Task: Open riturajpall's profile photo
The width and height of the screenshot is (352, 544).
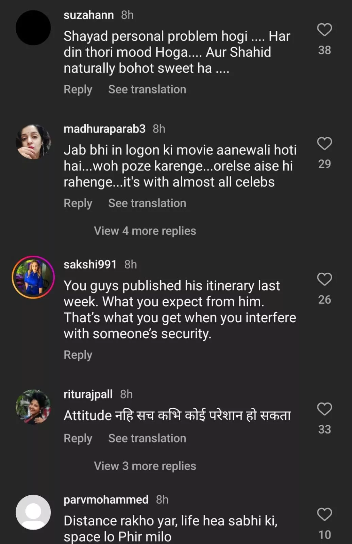Action: pos(33,407)
